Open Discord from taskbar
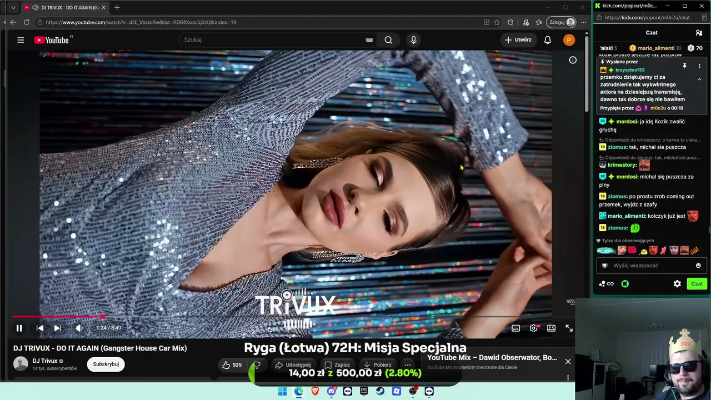 [332, 392]
